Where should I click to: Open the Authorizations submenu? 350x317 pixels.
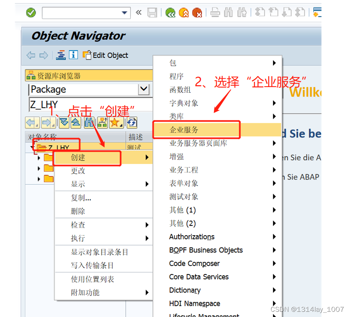(x=218, y=237)
